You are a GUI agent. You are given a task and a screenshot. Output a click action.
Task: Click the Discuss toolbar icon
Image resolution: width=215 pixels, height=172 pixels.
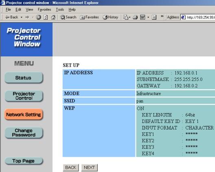[x=154, y=17]
